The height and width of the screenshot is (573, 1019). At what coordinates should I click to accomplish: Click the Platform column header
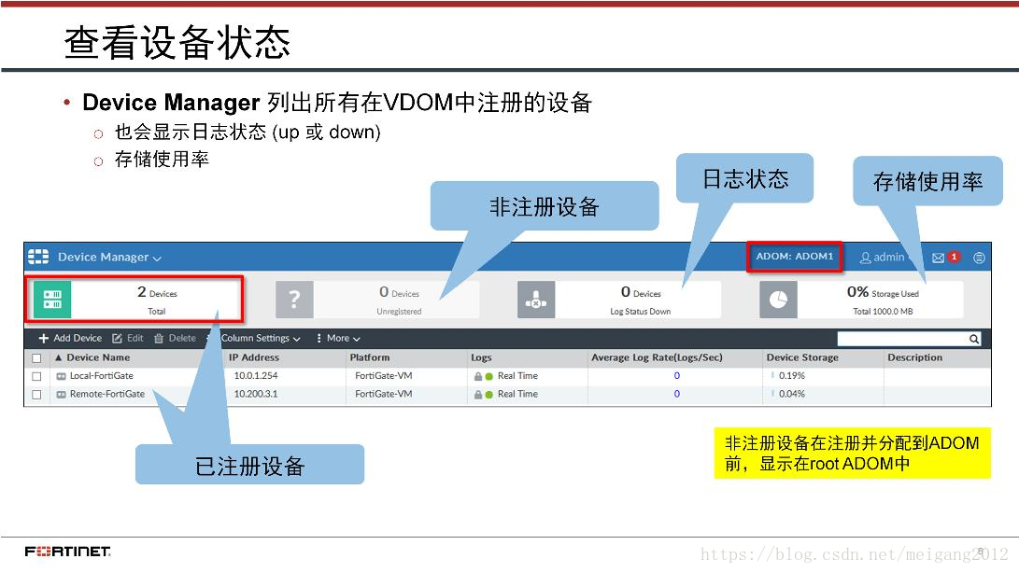[x=370, y=357]
